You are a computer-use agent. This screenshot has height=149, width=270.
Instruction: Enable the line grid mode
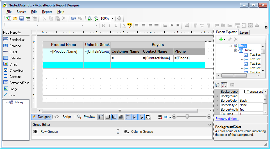click(121, 117)
